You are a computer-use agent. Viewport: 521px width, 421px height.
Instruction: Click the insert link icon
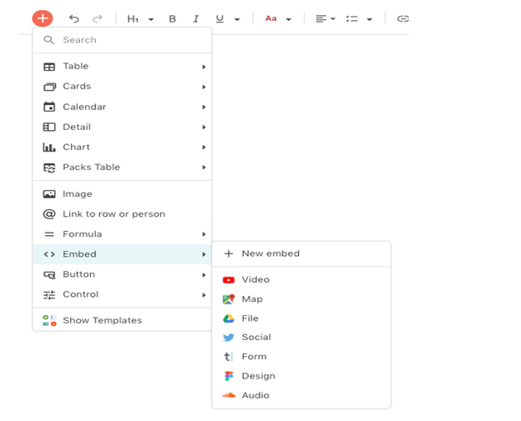coord(402,18)
